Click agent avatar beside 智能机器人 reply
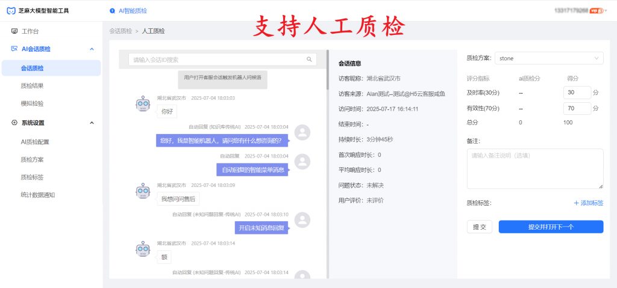617x288 pixels. [x=302, y=132]
